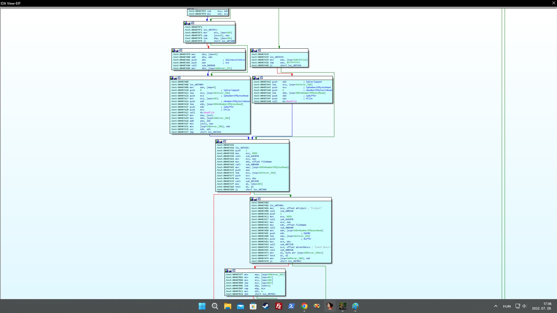Click color palette icon on loc_4079F2 node

[x=185, y=23]
